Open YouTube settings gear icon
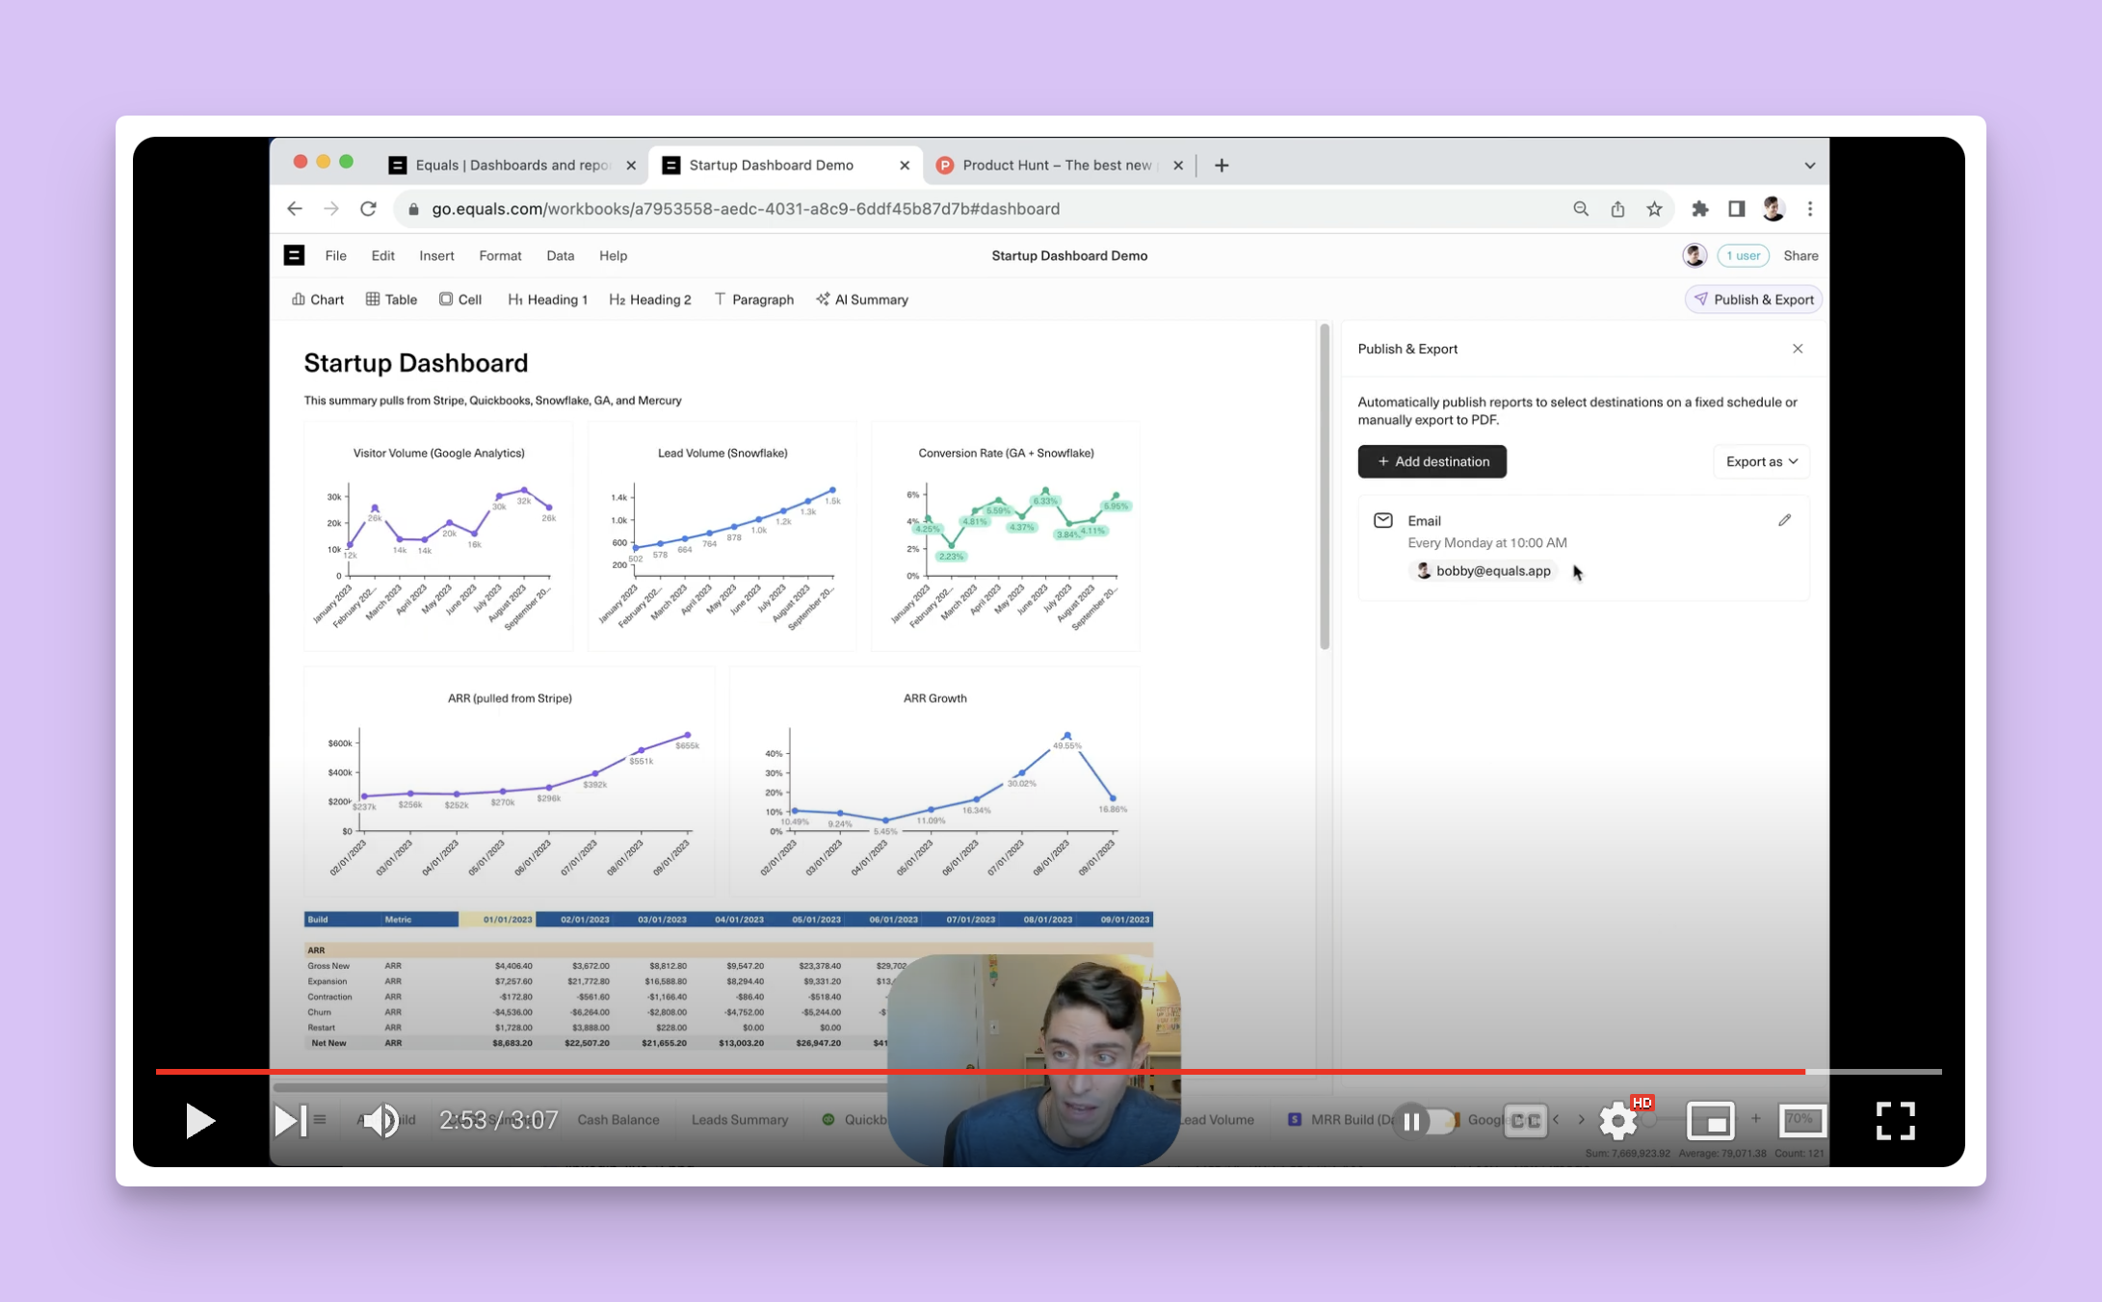 click(1617, 1120)
